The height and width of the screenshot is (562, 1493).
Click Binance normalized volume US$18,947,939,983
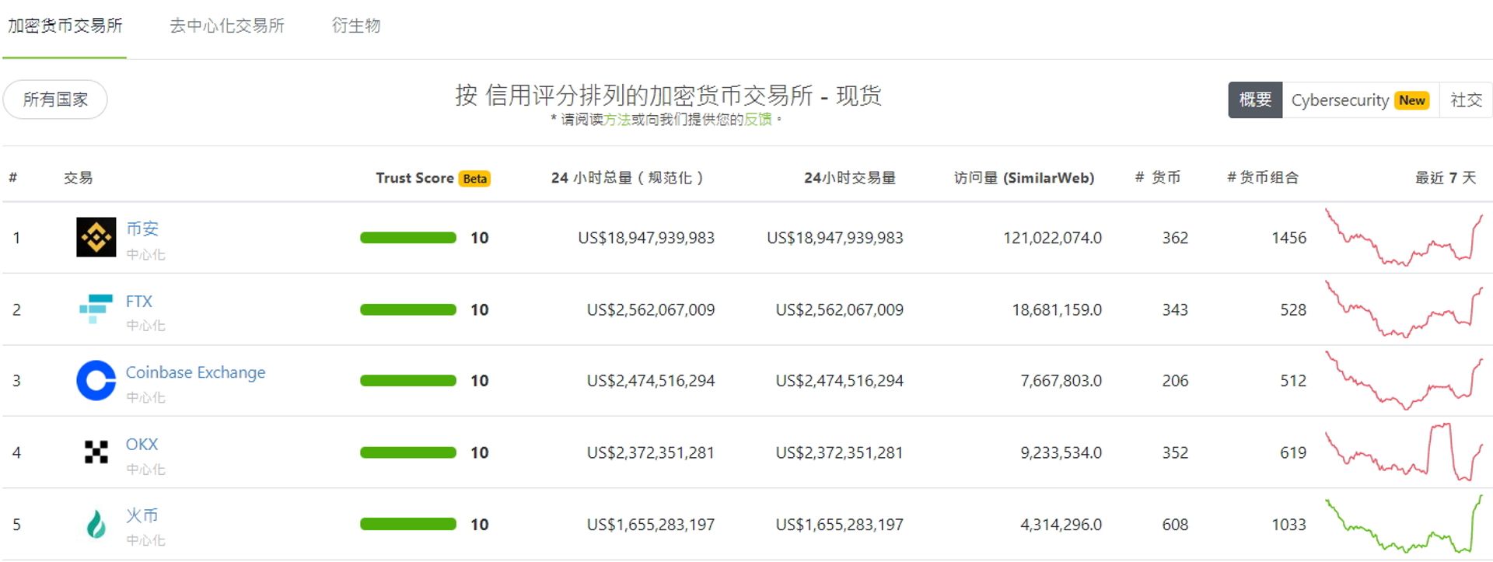click(646, 238)
